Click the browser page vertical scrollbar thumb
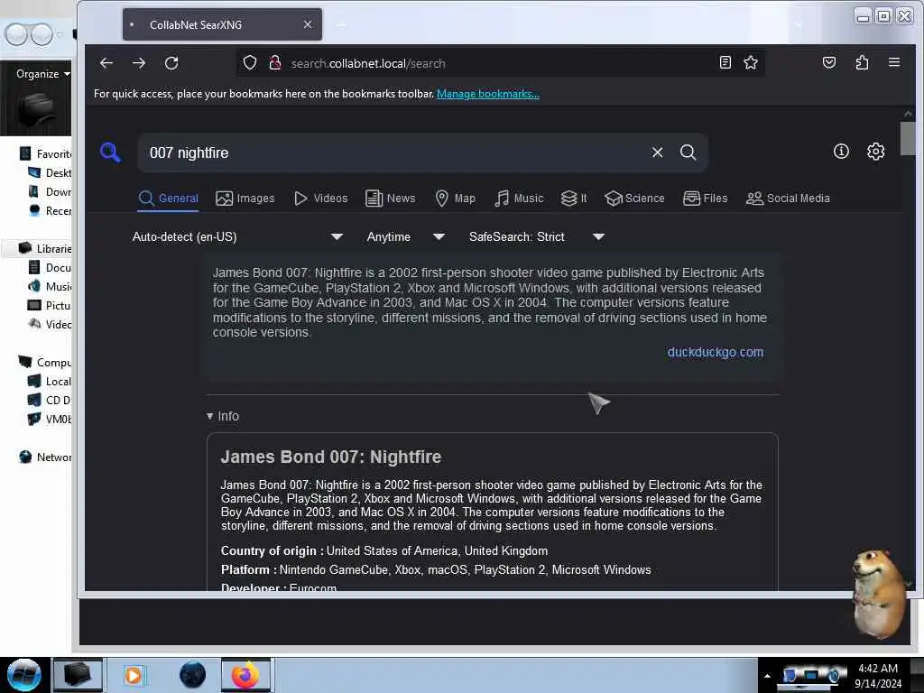The image size is (924, 693). coord(908,138)
